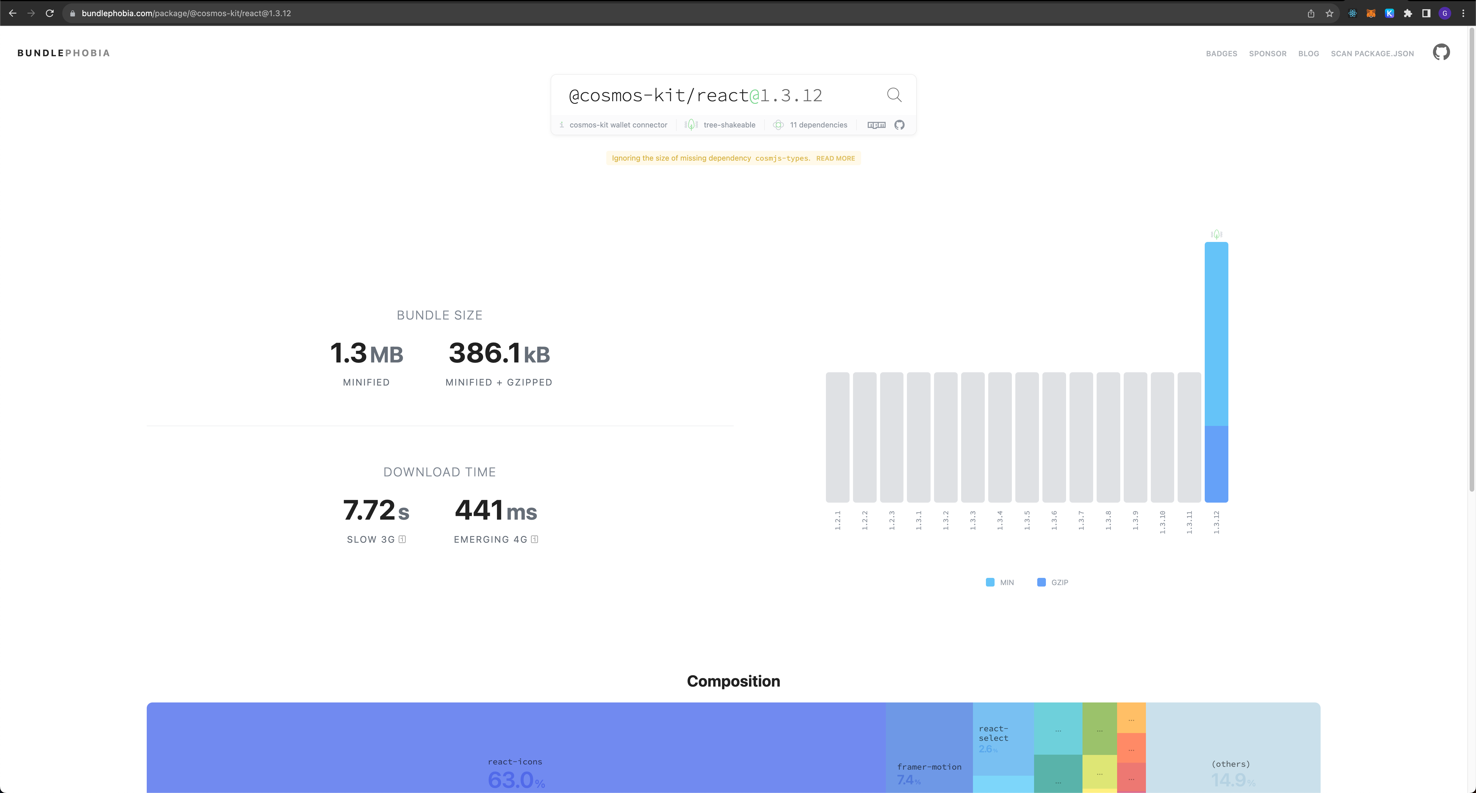Click the GZIP legend color swatch

(1041, 582)
